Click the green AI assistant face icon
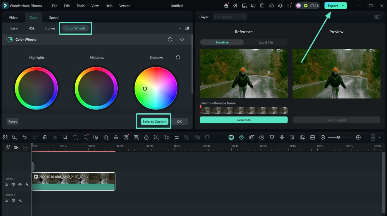Screen dimensions: 387x216 coord(231,137)
